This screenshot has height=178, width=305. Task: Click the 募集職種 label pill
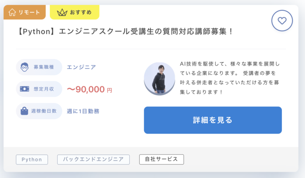tap(39, 67)
